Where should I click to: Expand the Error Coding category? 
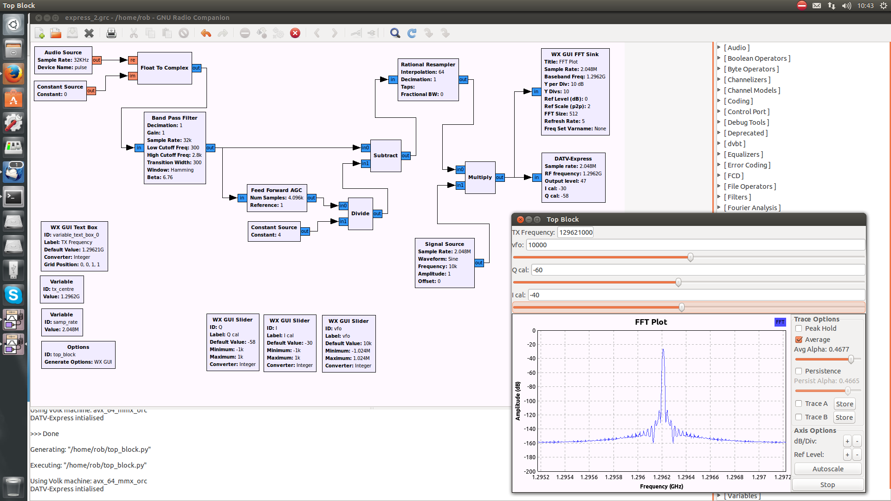(719, 165)
